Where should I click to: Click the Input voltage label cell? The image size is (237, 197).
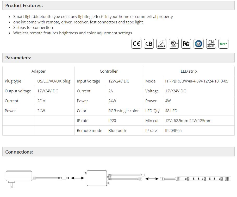tap(90, 81)
